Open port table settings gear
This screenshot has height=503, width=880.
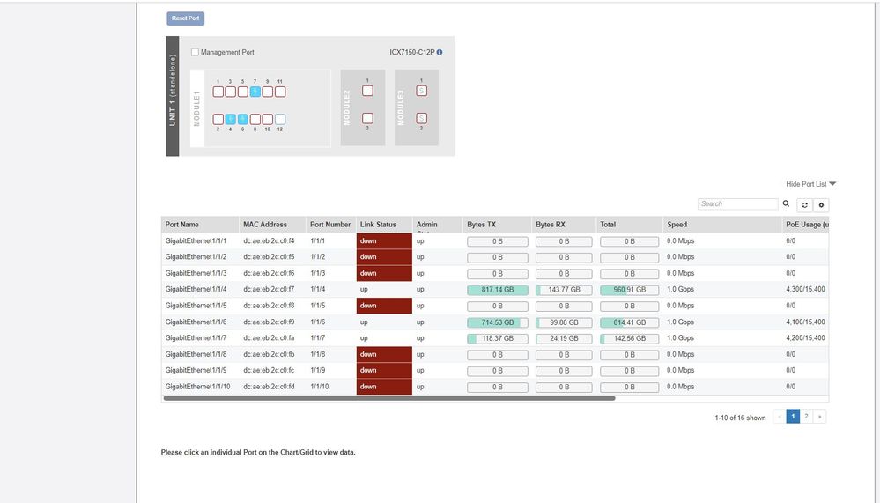click(x=821, y=205)
